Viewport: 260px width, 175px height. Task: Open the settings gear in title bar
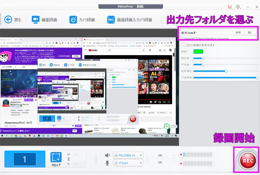pos(238,7)
